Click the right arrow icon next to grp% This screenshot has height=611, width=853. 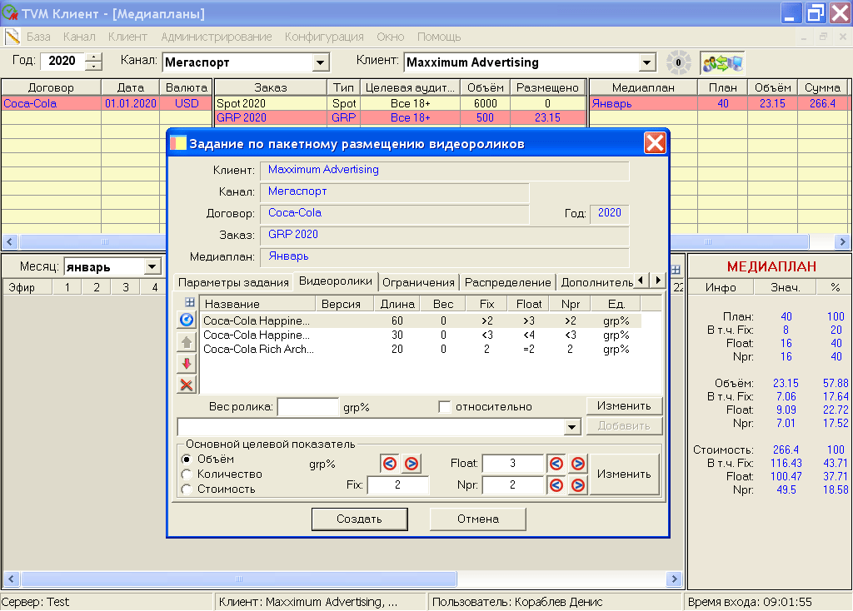(x=411, y=464)
